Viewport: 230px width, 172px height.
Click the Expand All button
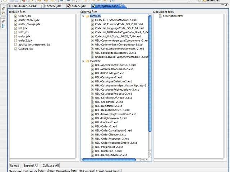(x=31, y=166)
